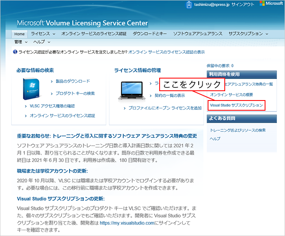Viewport: 285px width, 236px height.
Task: Click Visual Studio サブスクリプション link
Action: pos(237,105)
